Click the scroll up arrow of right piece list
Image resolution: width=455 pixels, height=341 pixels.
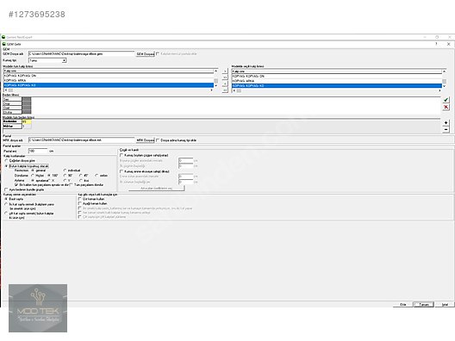tap(445, 71)
